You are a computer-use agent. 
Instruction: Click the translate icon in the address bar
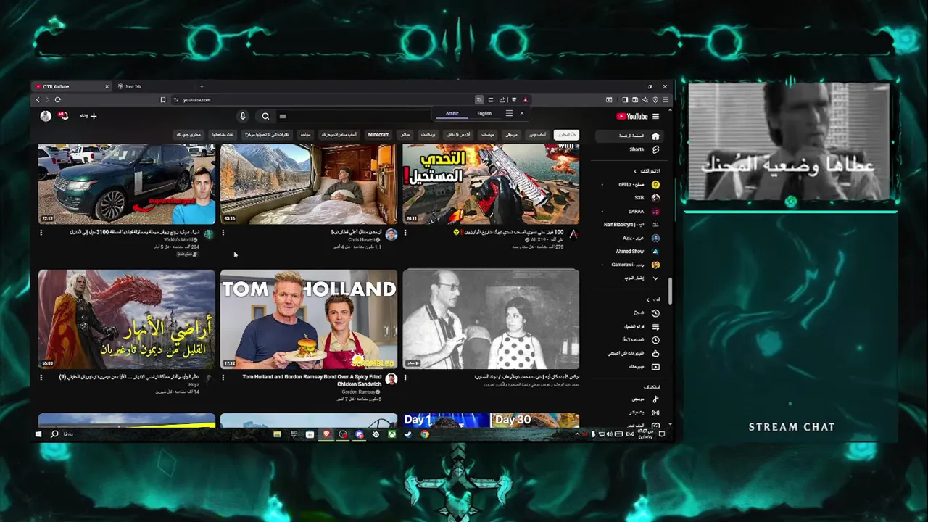click(479, 100)
